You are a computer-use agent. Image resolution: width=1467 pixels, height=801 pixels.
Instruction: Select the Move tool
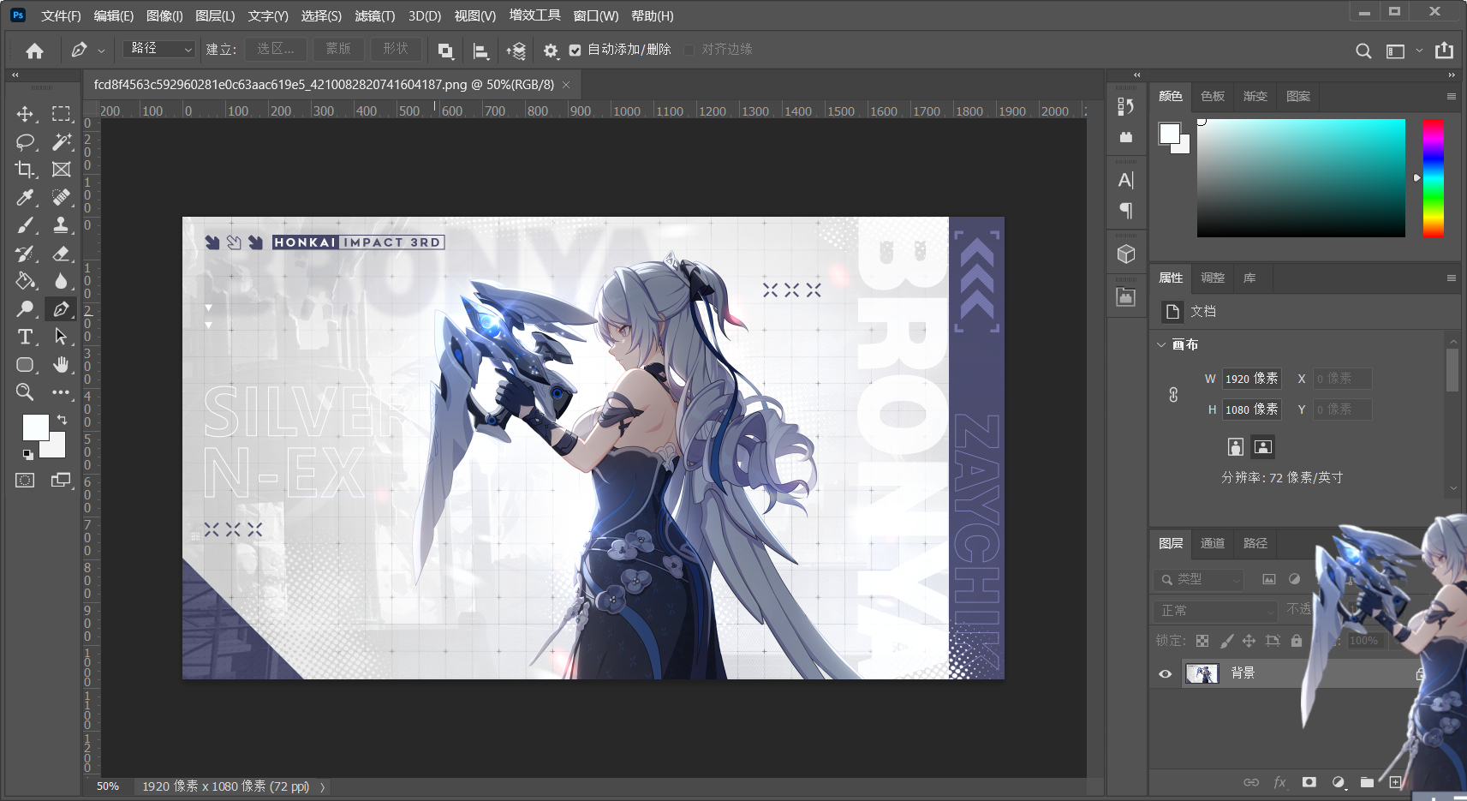coord(25,114)
